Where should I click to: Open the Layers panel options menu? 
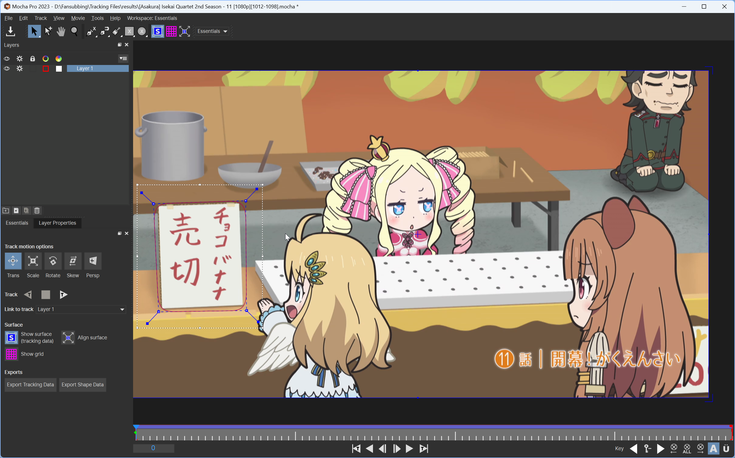(123, 58)
